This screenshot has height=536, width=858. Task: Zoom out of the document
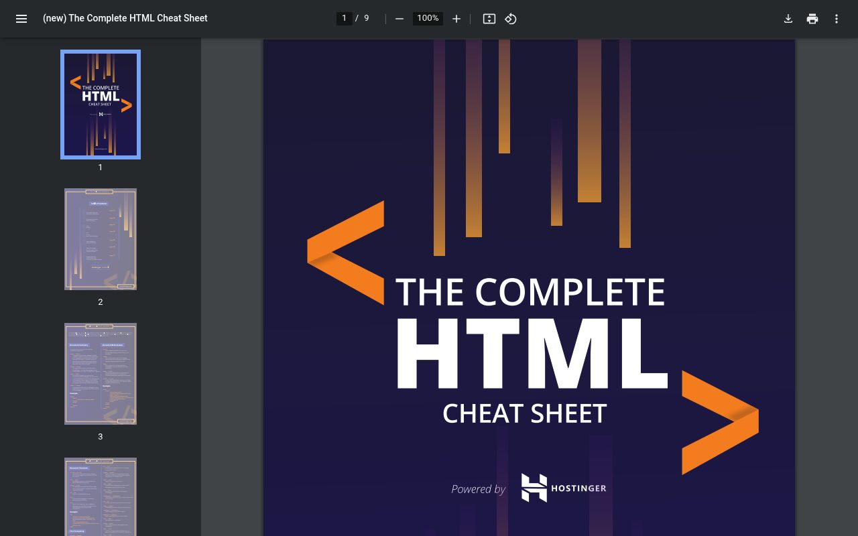point(400,19)
